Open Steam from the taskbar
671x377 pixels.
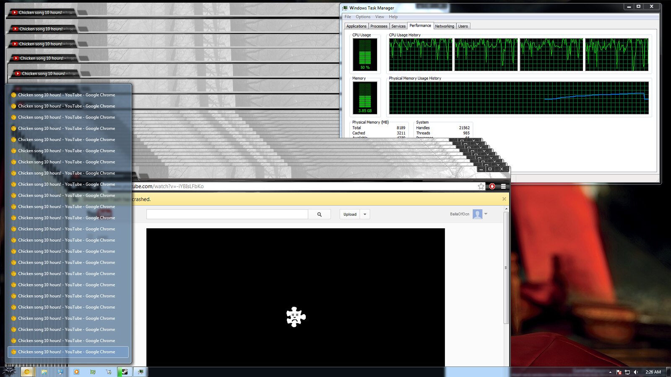pos(125,372)
